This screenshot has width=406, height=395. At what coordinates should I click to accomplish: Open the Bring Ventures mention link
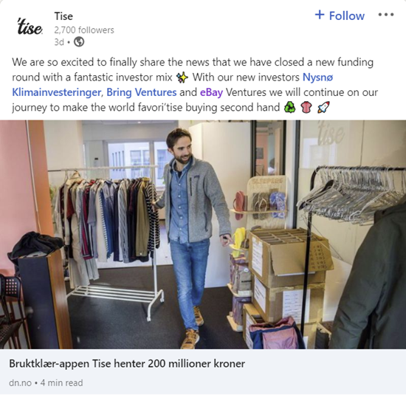point(142,92)
